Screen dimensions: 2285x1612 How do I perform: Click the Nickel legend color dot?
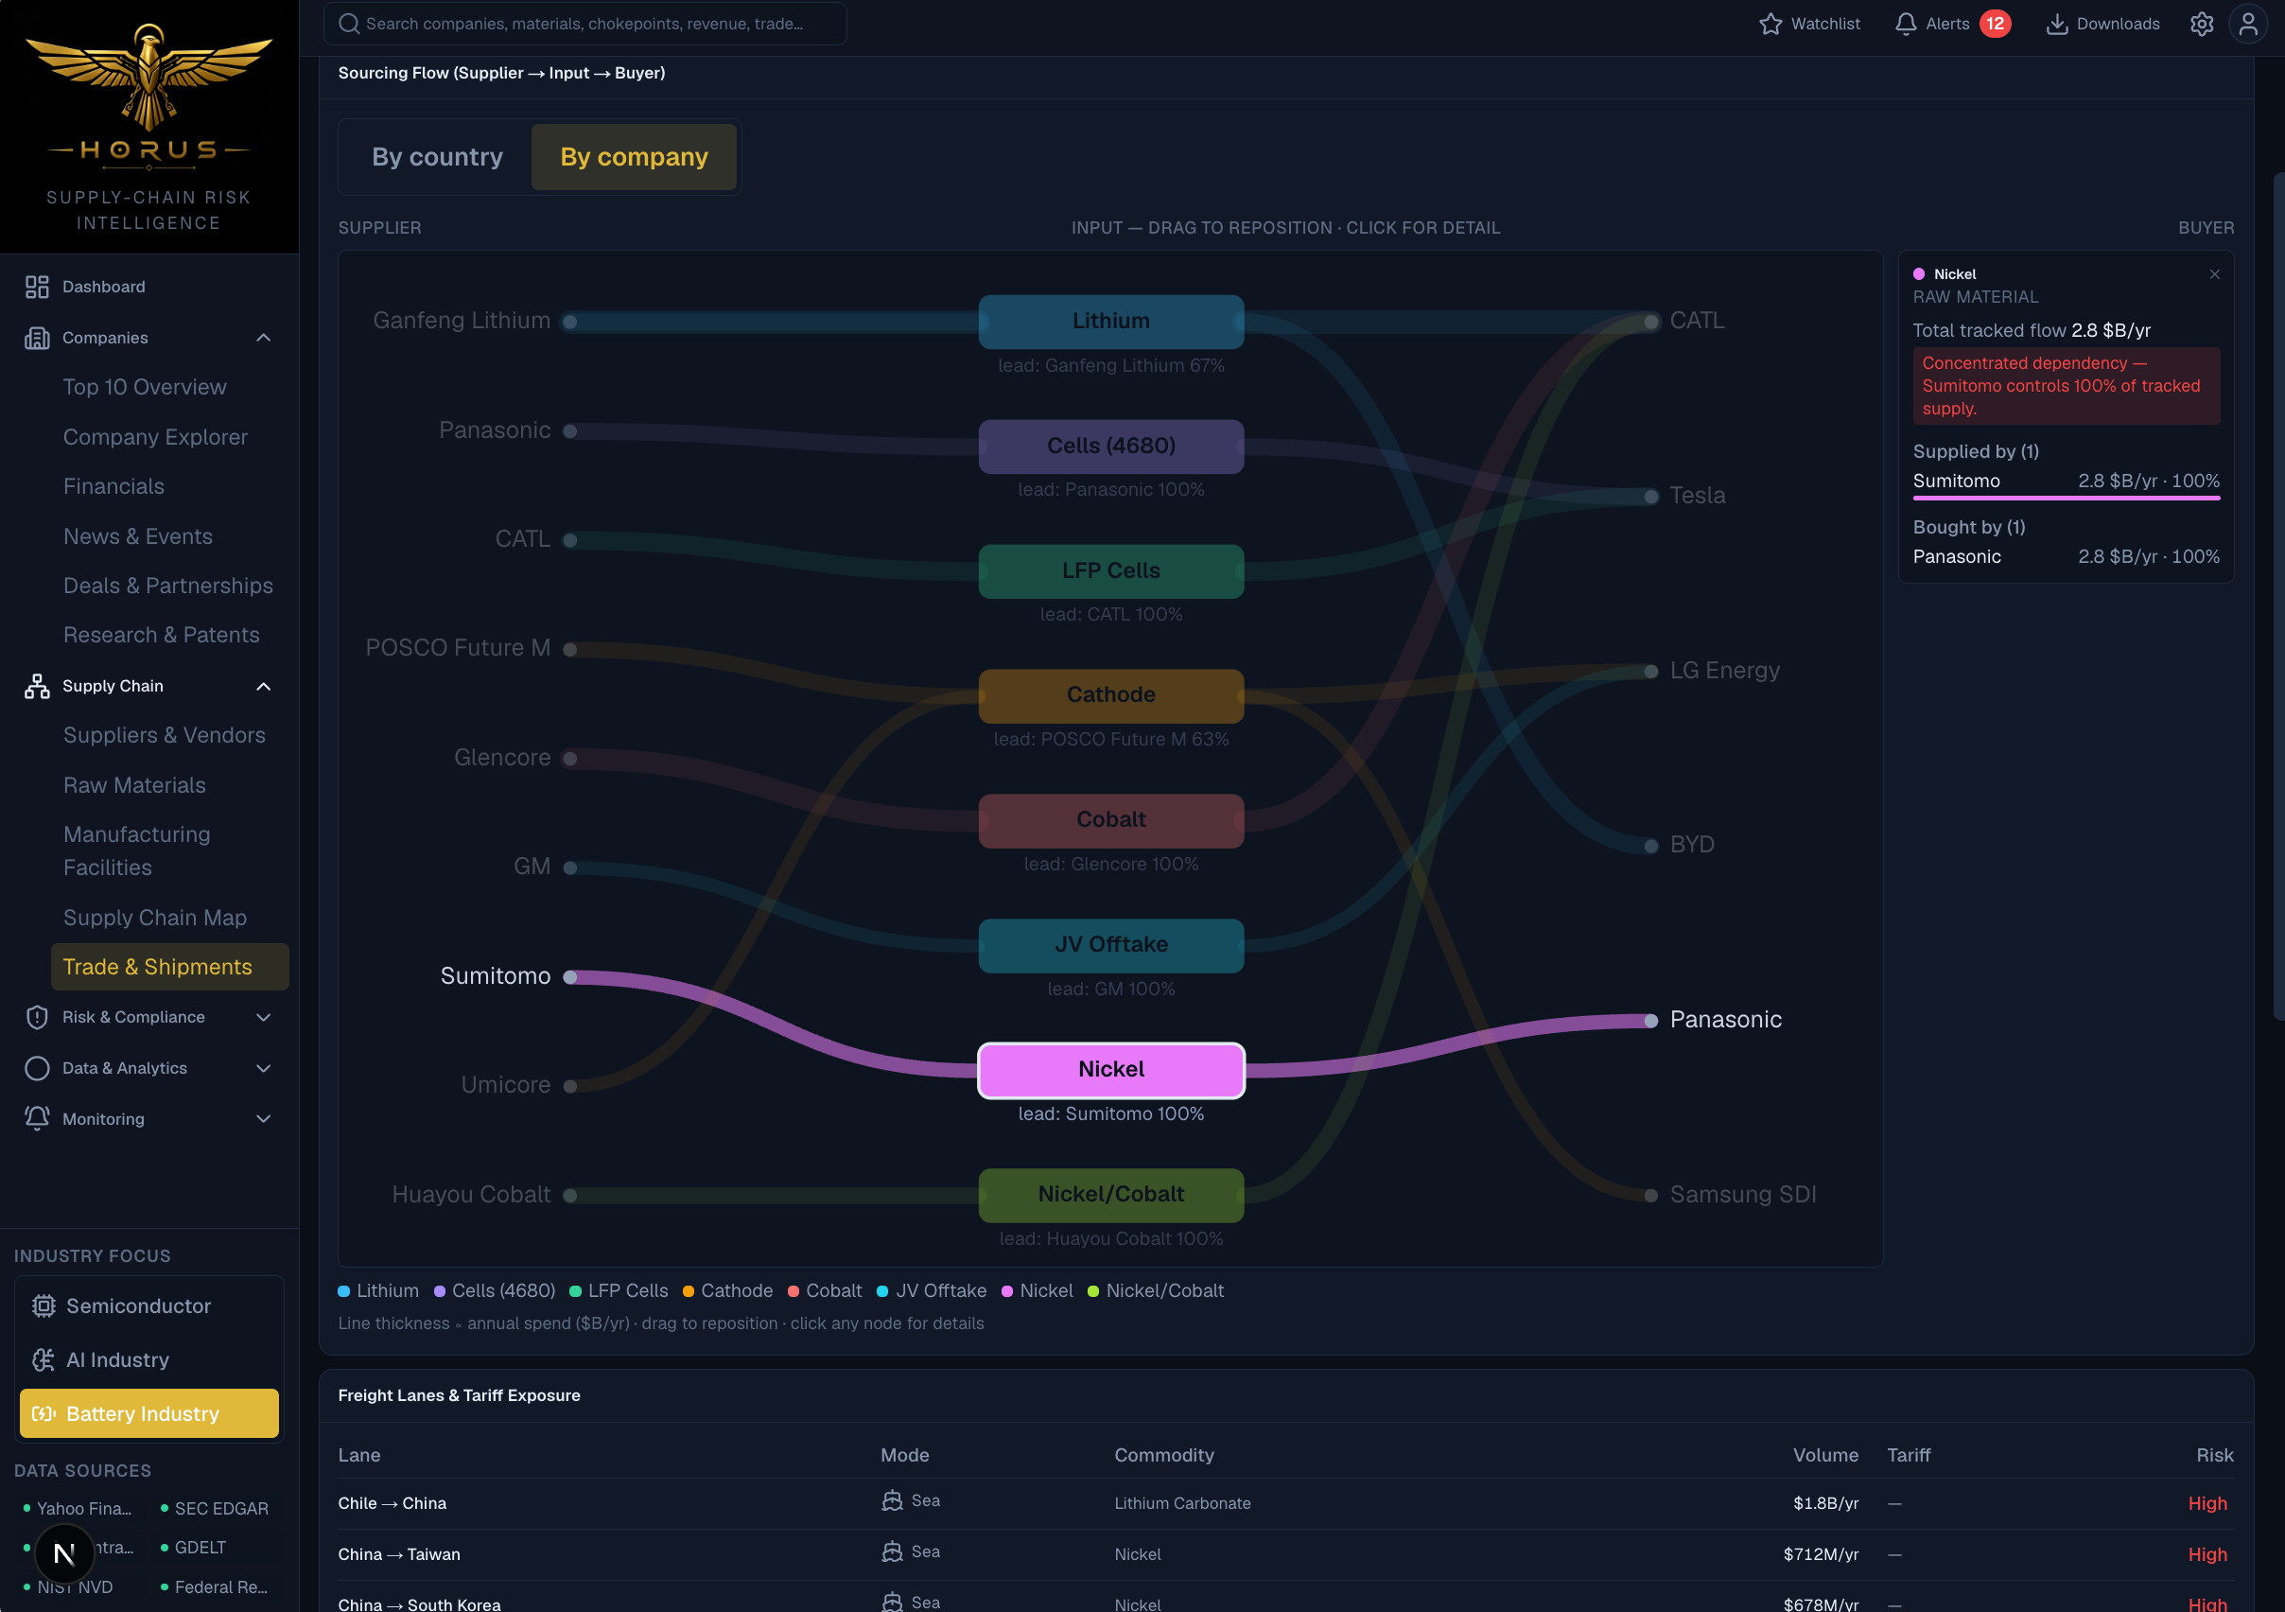[x=1007, y=1291]
